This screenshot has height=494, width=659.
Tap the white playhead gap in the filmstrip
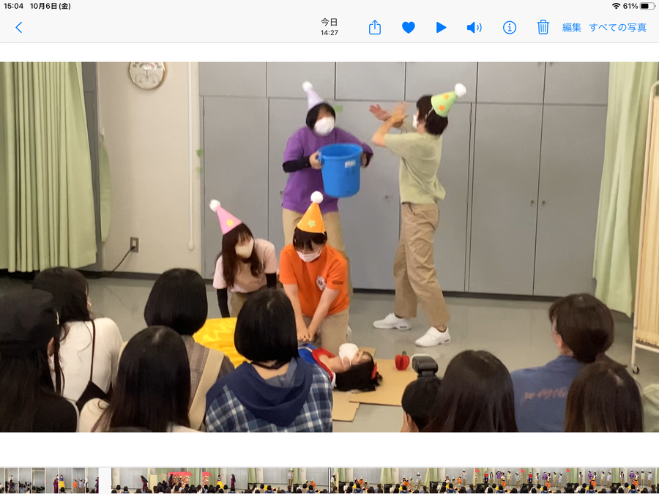tap(105, 480)
